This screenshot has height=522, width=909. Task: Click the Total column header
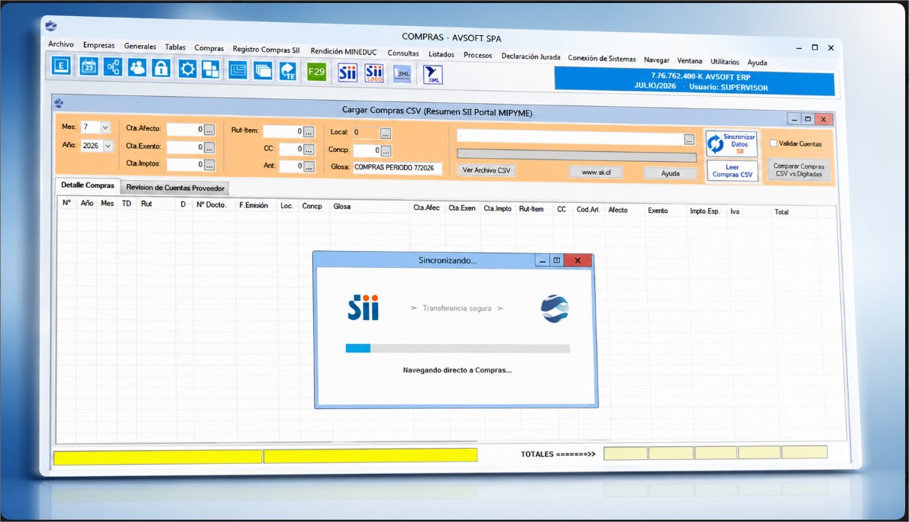point(781,212)
